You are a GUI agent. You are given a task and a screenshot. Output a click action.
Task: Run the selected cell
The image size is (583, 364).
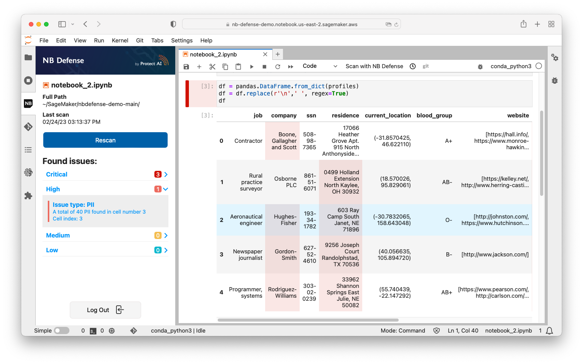(x=251, y=67)
